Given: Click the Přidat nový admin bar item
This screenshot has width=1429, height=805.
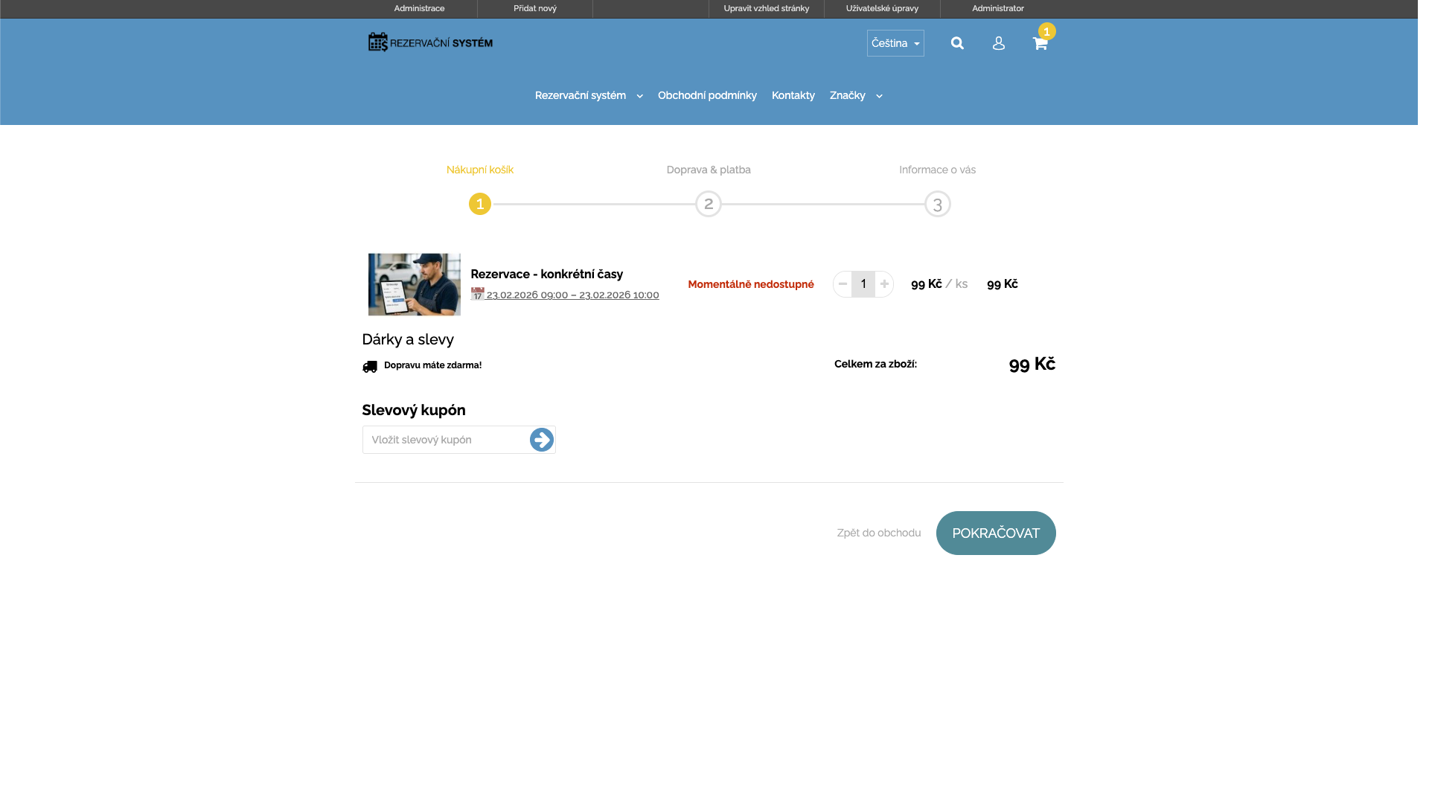Looking at the screenshot, I should coord(534,8).
